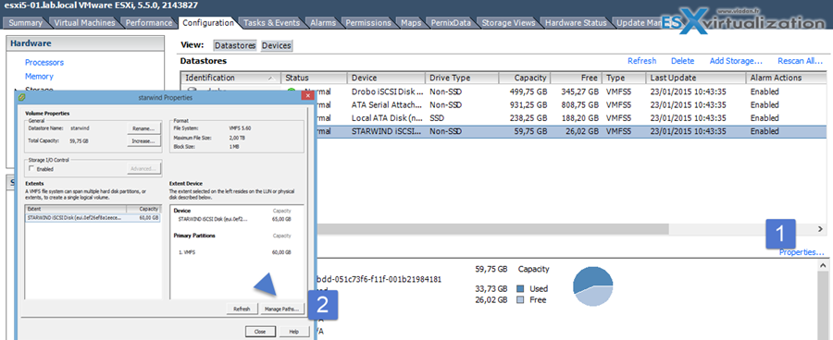Click the Help button in the dialog
833x340 pixels.
[x=294, y=332]
